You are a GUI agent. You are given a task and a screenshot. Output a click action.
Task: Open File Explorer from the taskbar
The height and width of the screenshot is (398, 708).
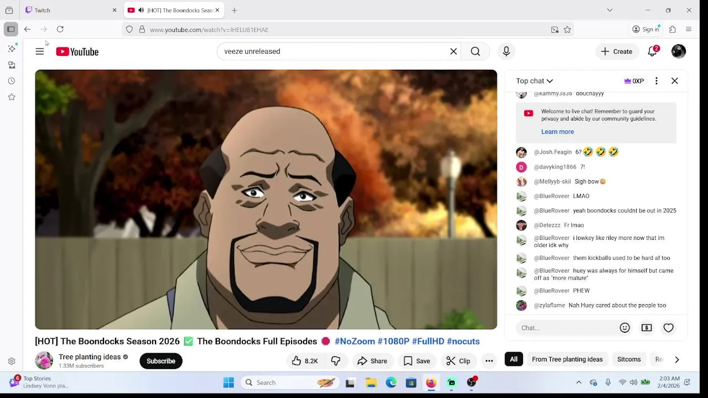[x=371, y=383]
